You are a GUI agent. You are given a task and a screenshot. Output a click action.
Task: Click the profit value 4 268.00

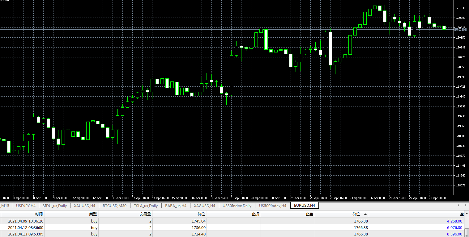pyautogui.click(x=454, y=221)
